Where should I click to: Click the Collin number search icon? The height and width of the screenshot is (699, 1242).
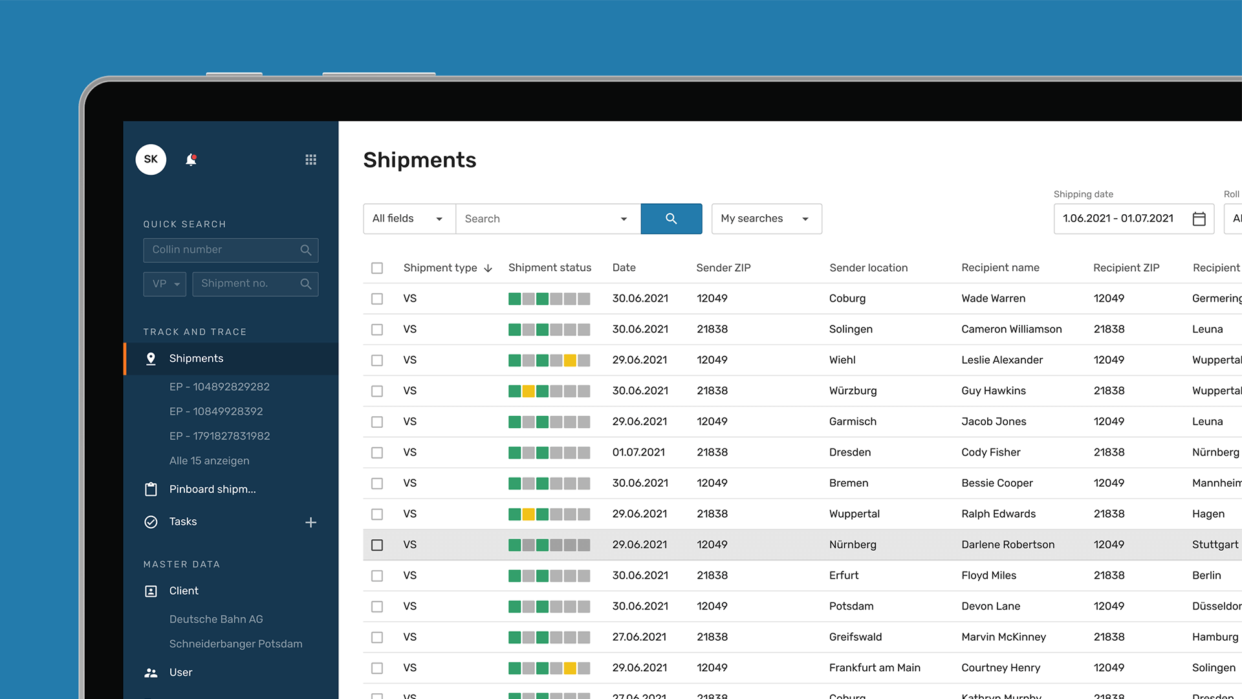click(306, 250)
